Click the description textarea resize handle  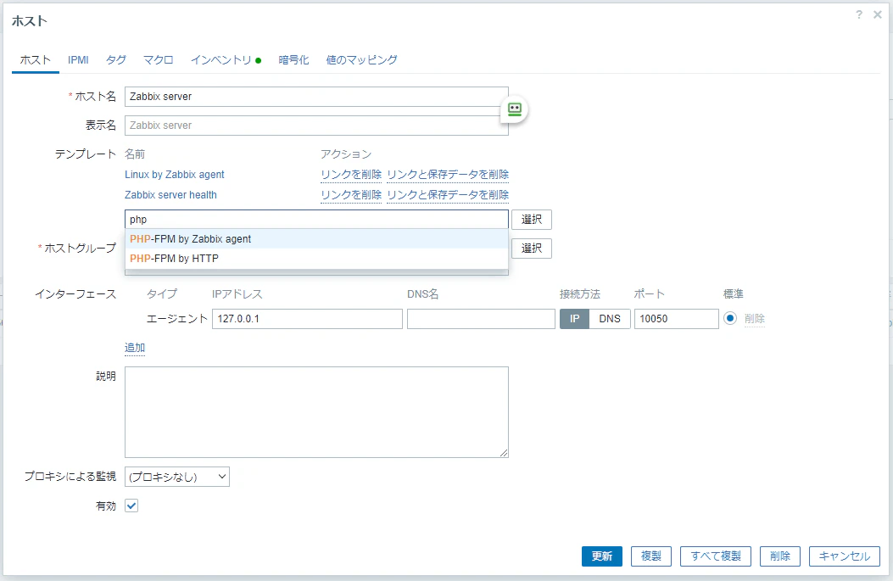504,453
